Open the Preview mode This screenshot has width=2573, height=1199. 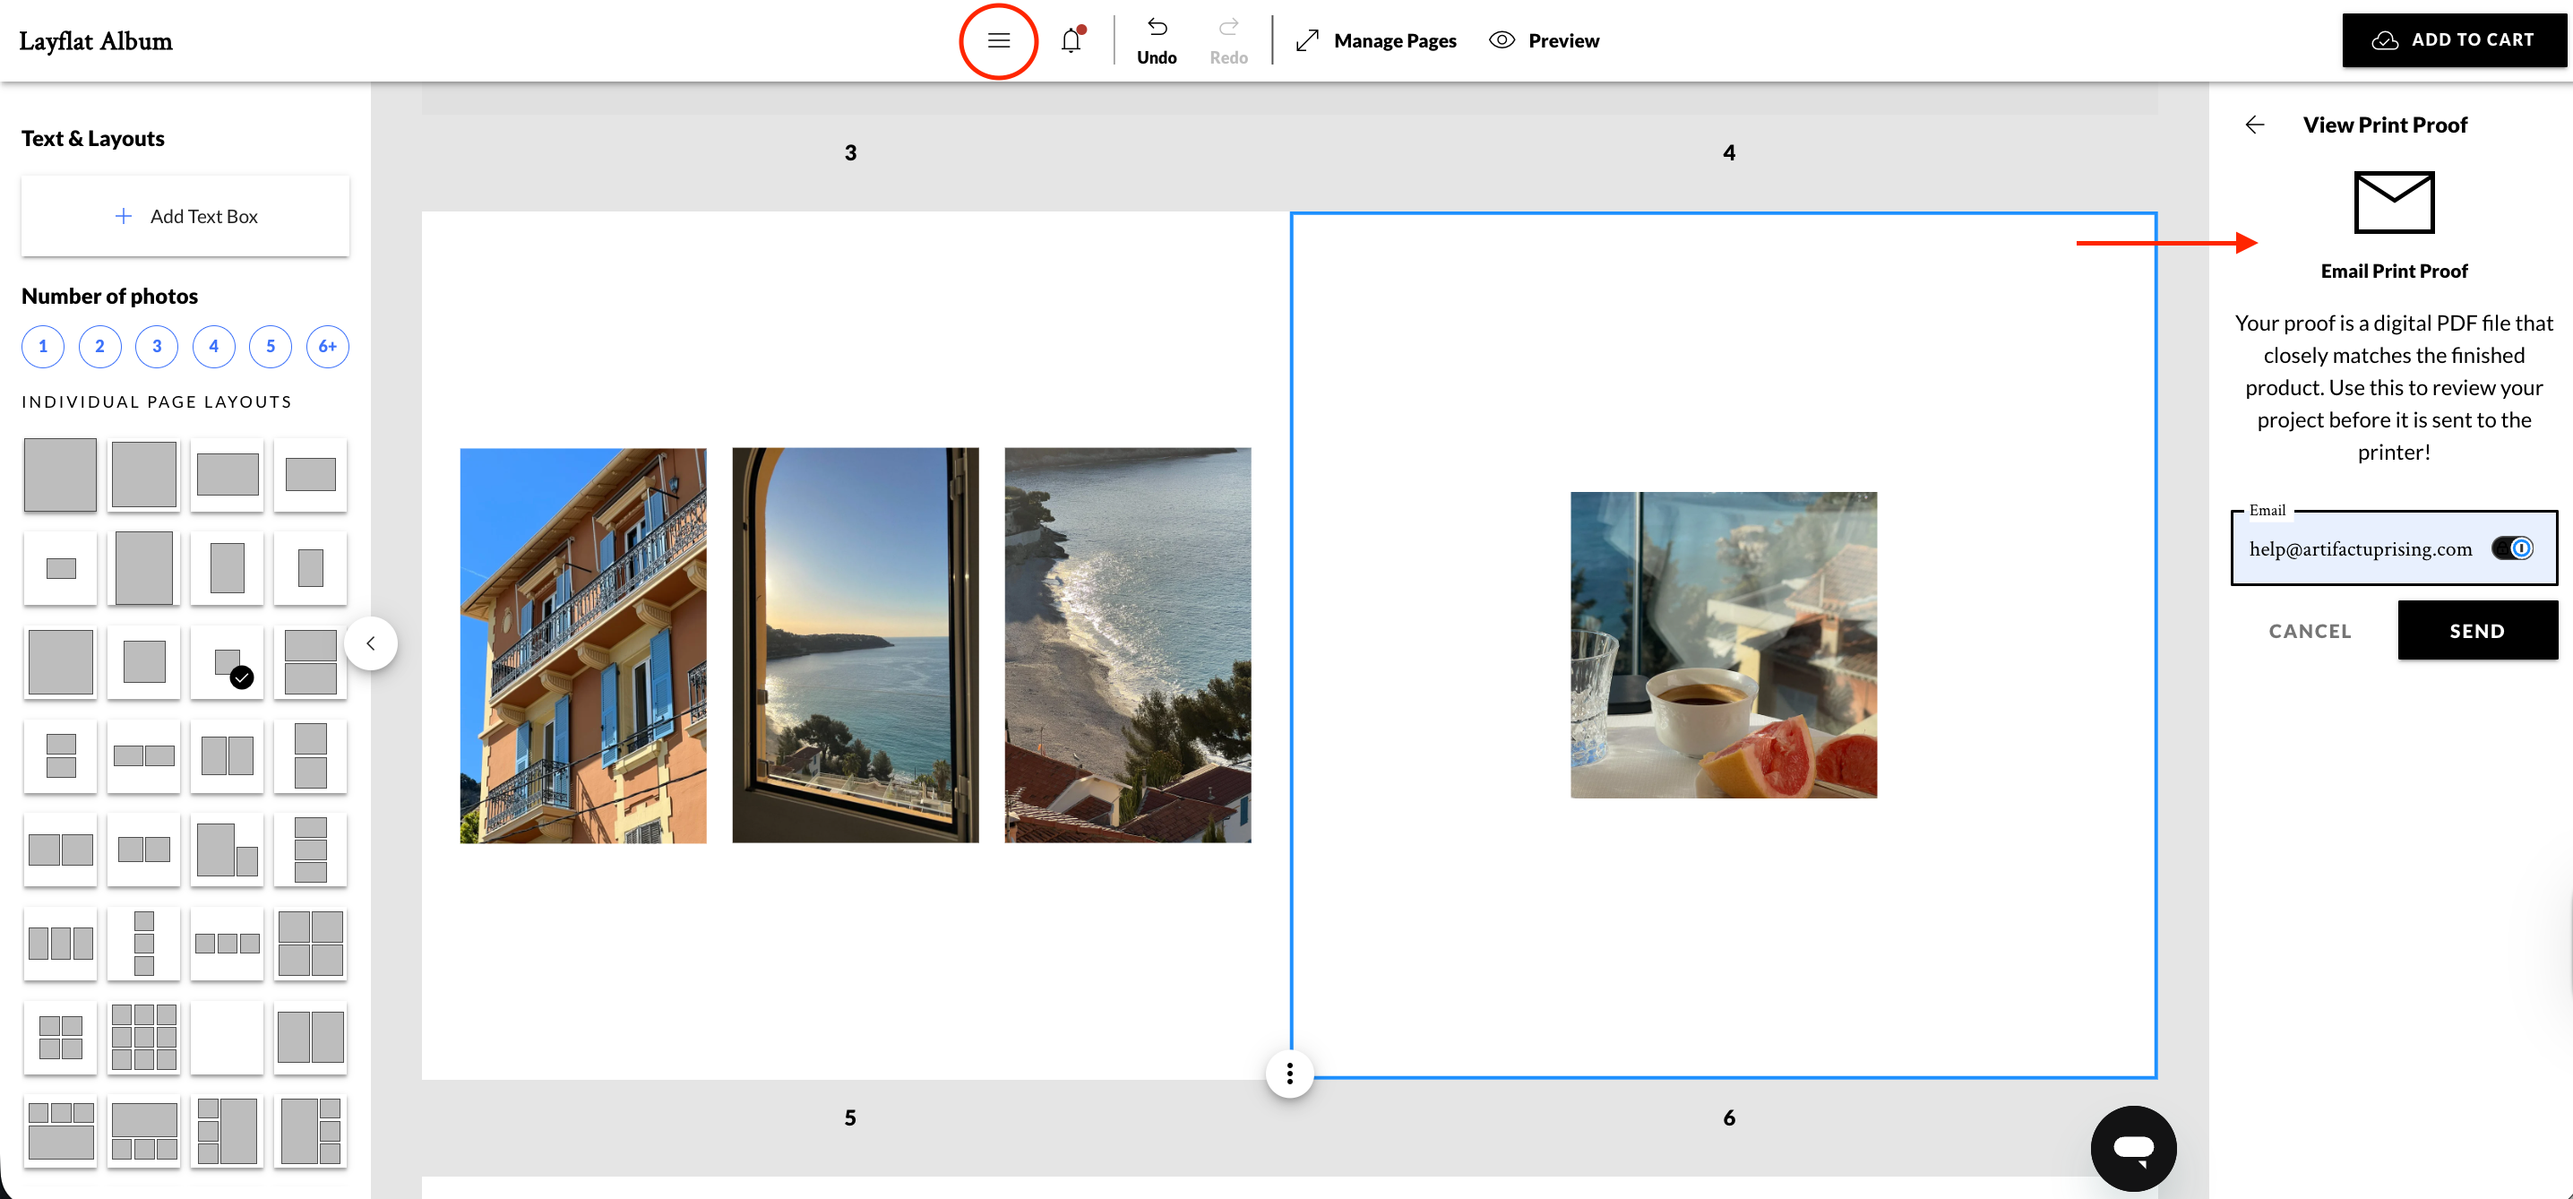[1544, 41]
